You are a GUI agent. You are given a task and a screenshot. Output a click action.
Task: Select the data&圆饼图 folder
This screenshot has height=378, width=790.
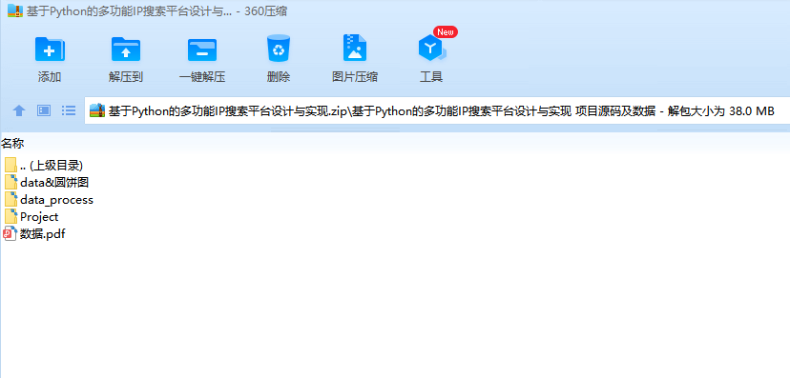pos(47,183)
